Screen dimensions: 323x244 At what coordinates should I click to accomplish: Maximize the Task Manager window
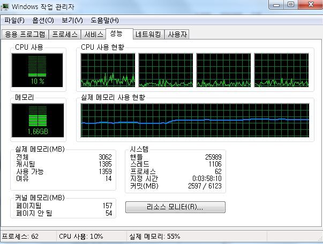[291, 4]
